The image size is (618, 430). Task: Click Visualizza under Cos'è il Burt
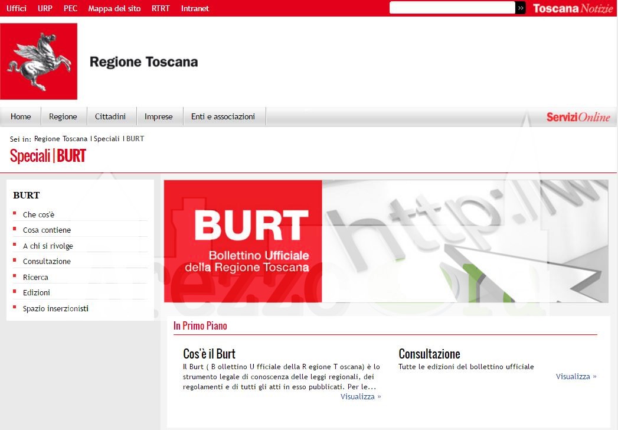point(360,397)
